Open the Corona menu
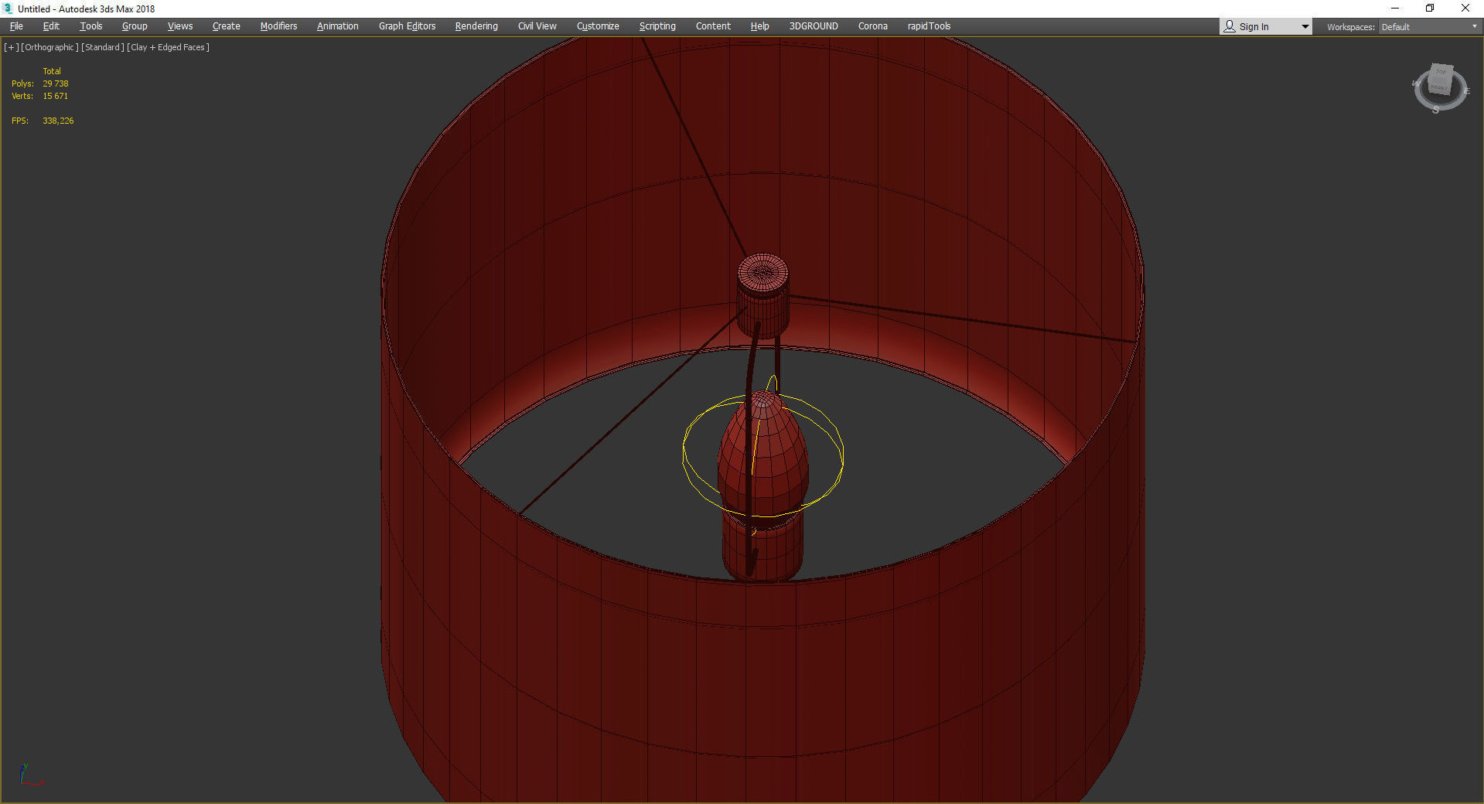 pos(872,26)
